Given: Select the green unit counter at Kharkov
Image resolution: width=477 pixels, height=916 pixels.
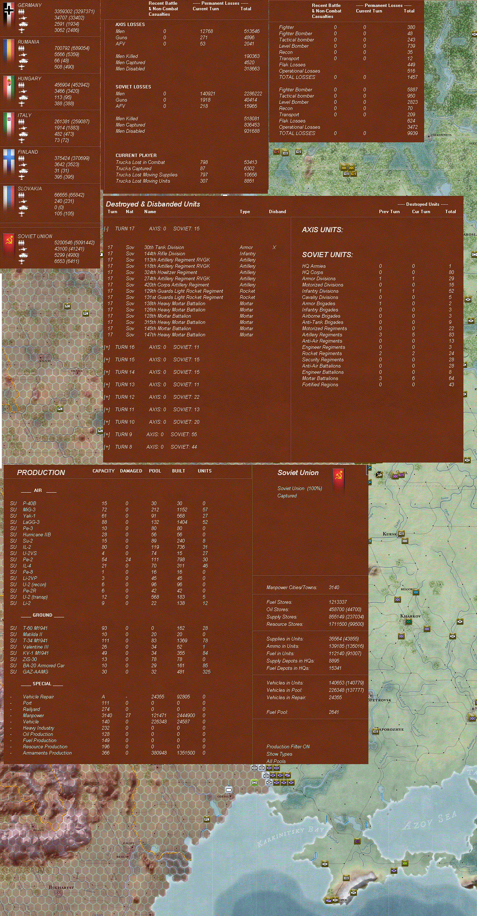Looking at the screenshot, I should pos(408,621).
